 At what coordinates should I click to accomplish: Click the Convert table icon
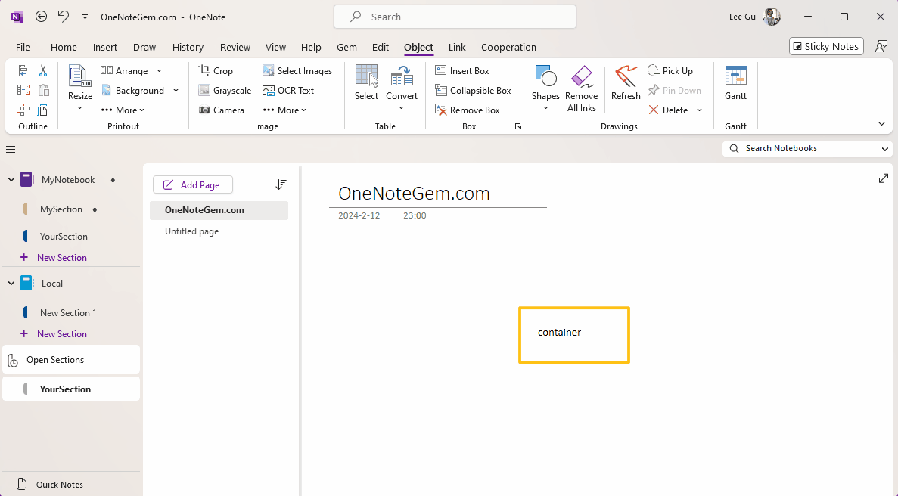(402, 76)
